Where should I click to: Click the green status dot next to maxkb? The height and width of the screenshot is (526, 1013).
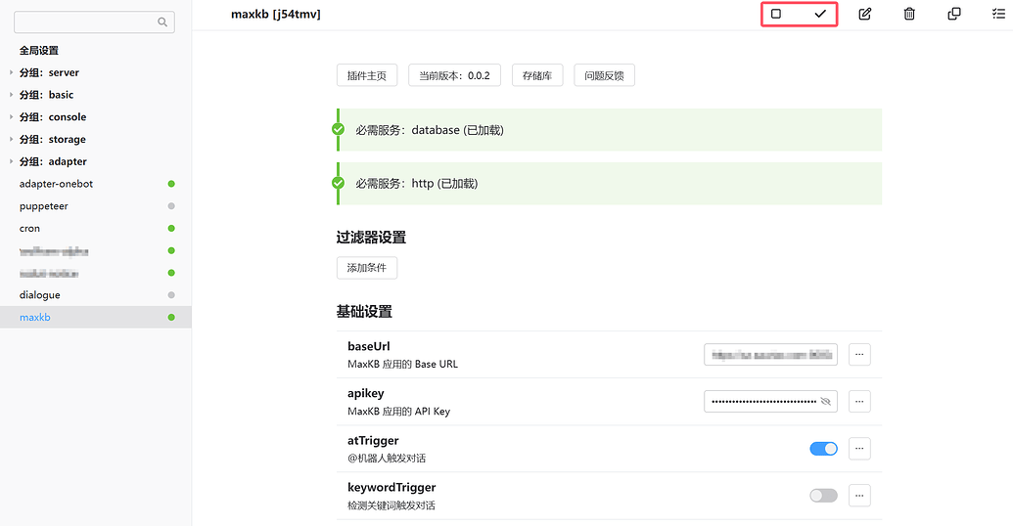click(x=171, y=317)
